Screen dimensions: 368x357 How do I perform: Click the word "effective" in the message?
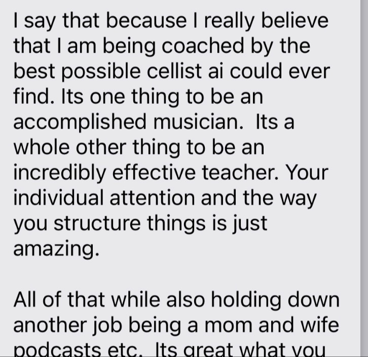pyautogui.click(x=154, y=173)
